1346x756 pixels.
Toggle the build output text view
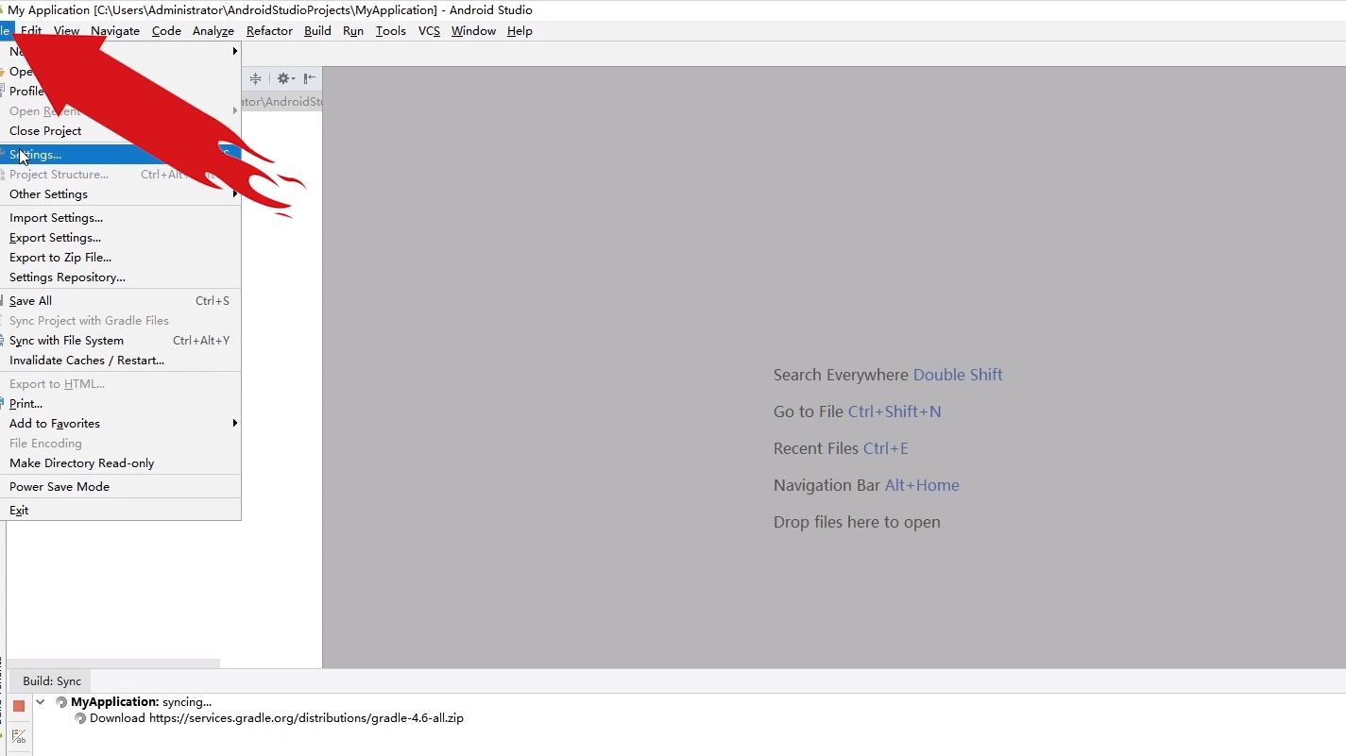tap(19, 736)
